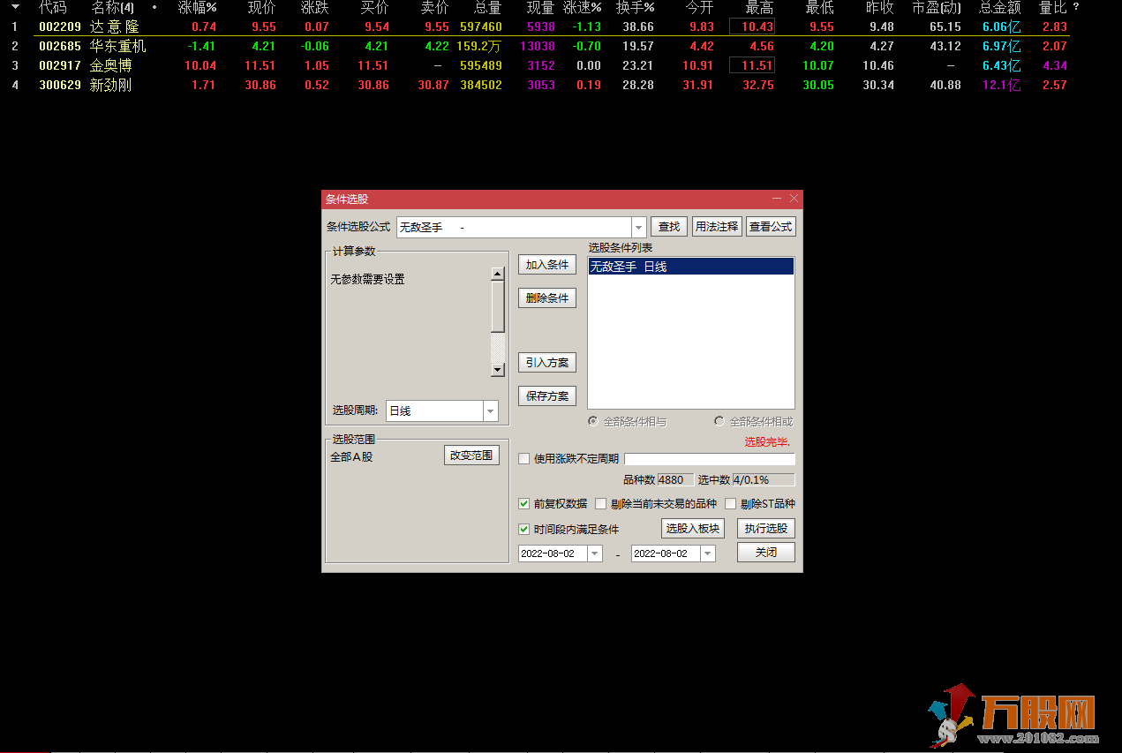The height and width of the screenshot is (753, 1122).
Task: Click the 保存方案 button
Action: click(x=547, y=396)
